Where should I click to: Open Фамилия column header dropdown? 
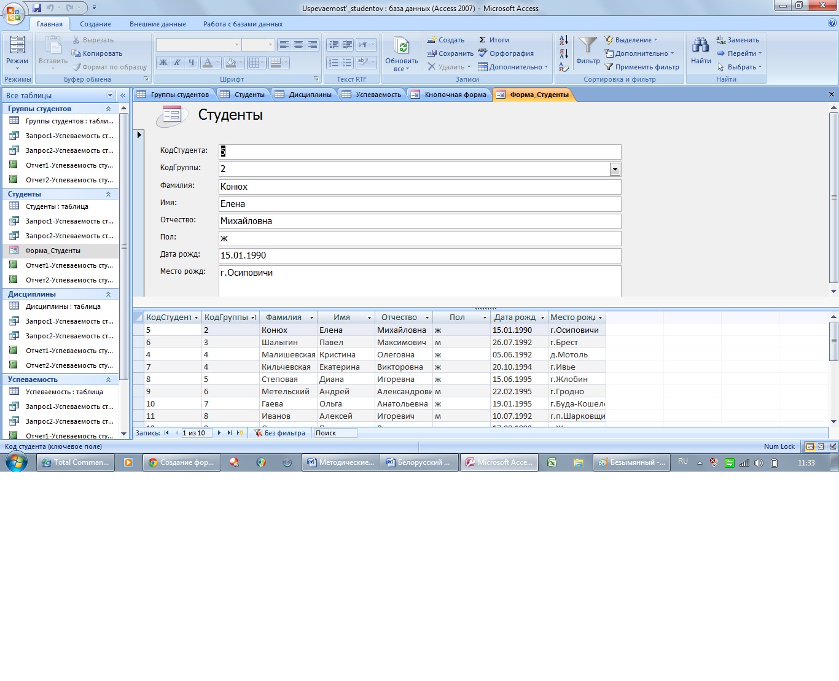click(x=311, y=318)
